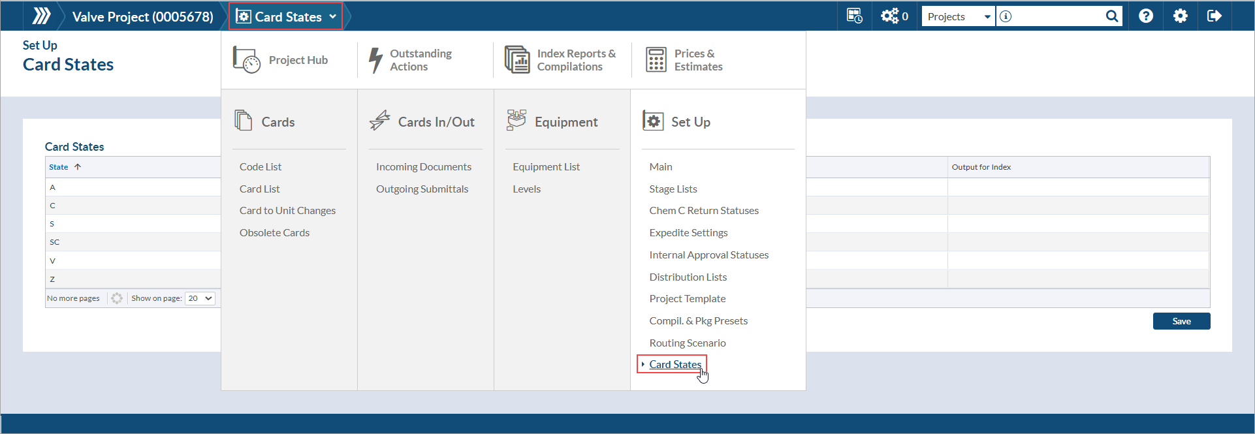Click the info icon in search box

tap(1006, 16)
